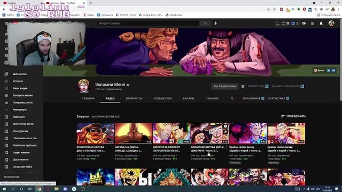Viewport: 342px width, 192px height.
Task: Open КОВБОЙСКАЯ ЗАРУБА video thumbnail
Action: (x=95, y=133)
